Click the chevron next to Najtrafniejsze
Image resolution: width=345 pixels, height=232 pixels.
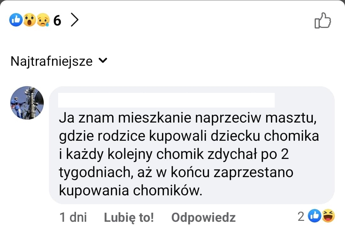pos(103,61)
